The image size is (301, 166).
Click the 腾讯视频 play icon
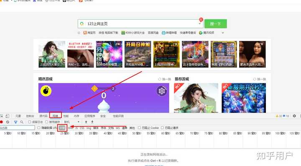pos(201,33)
